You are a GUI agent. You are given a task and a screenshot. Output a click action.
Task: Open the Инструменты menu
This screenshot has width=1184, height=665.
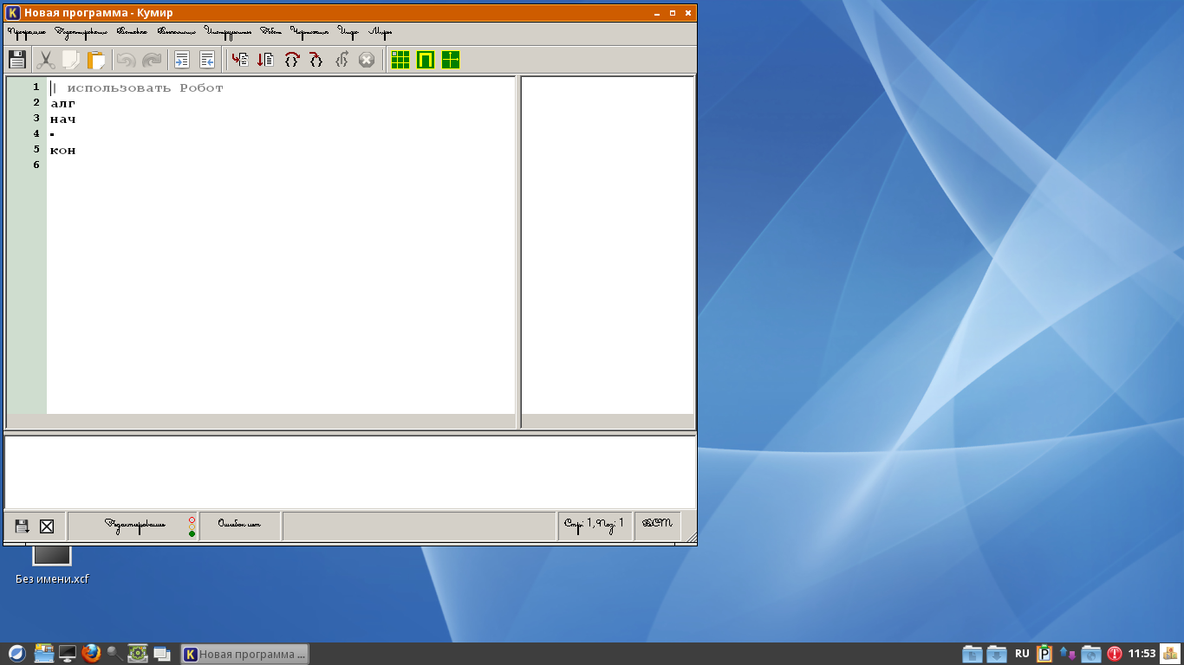pos(228,32)
